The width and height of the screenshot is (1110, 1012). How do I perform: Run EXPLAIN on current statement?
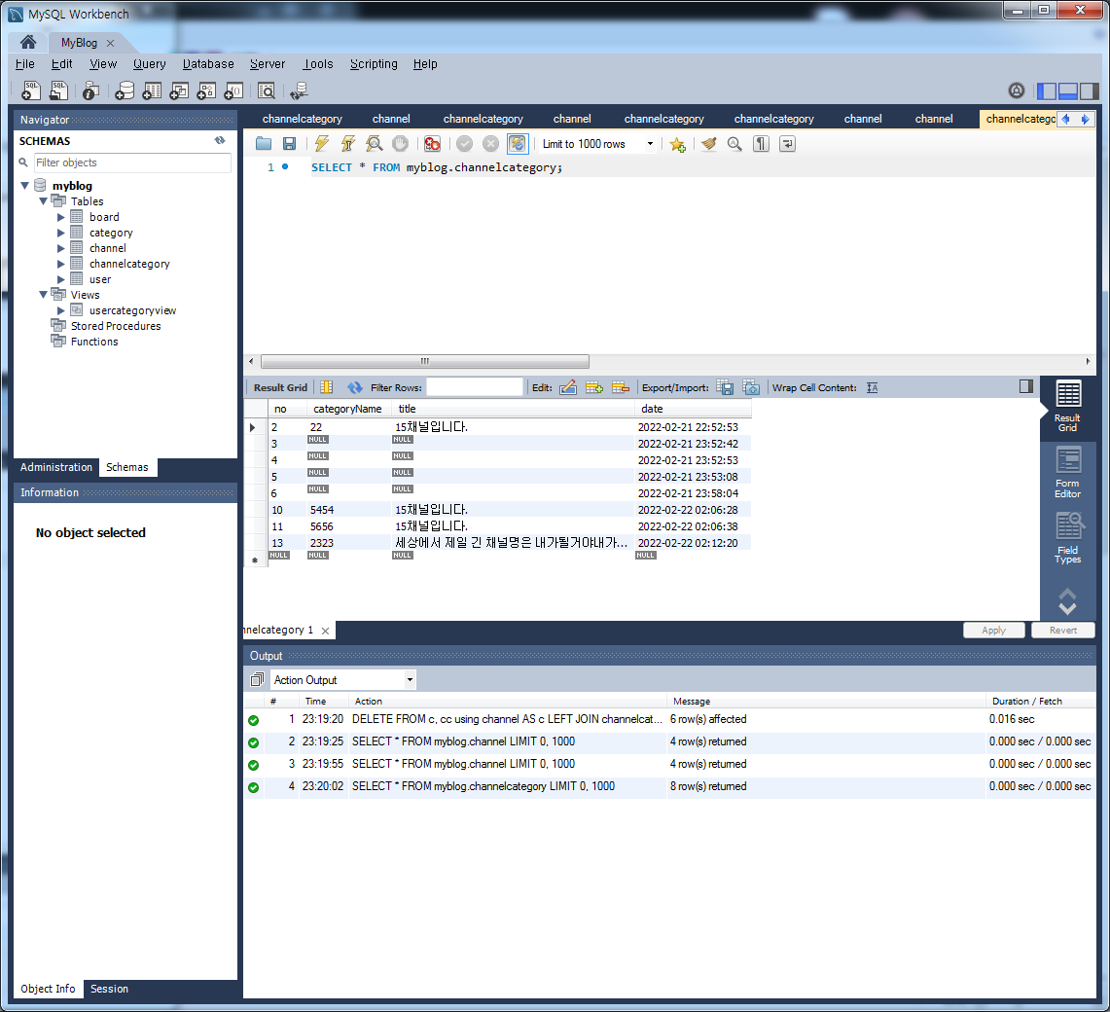pyautogui.click(x=374, y=144)
